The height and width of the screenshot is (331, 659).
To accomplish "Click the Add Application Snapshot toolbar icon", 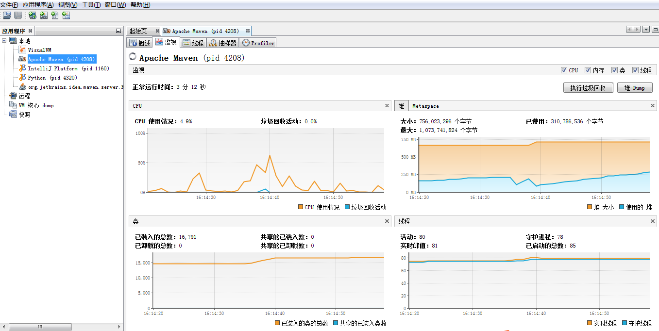I will tap(66, 15).
